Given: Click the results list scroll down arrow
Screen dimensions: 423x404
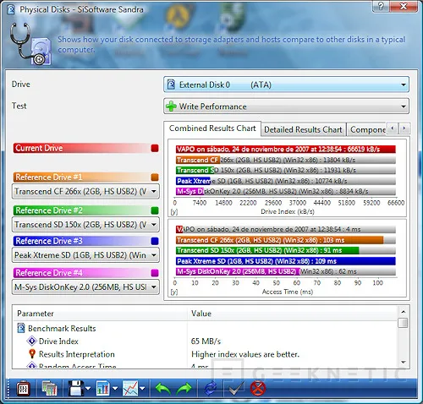Looking at the screenshot, I should click(404, 363).
